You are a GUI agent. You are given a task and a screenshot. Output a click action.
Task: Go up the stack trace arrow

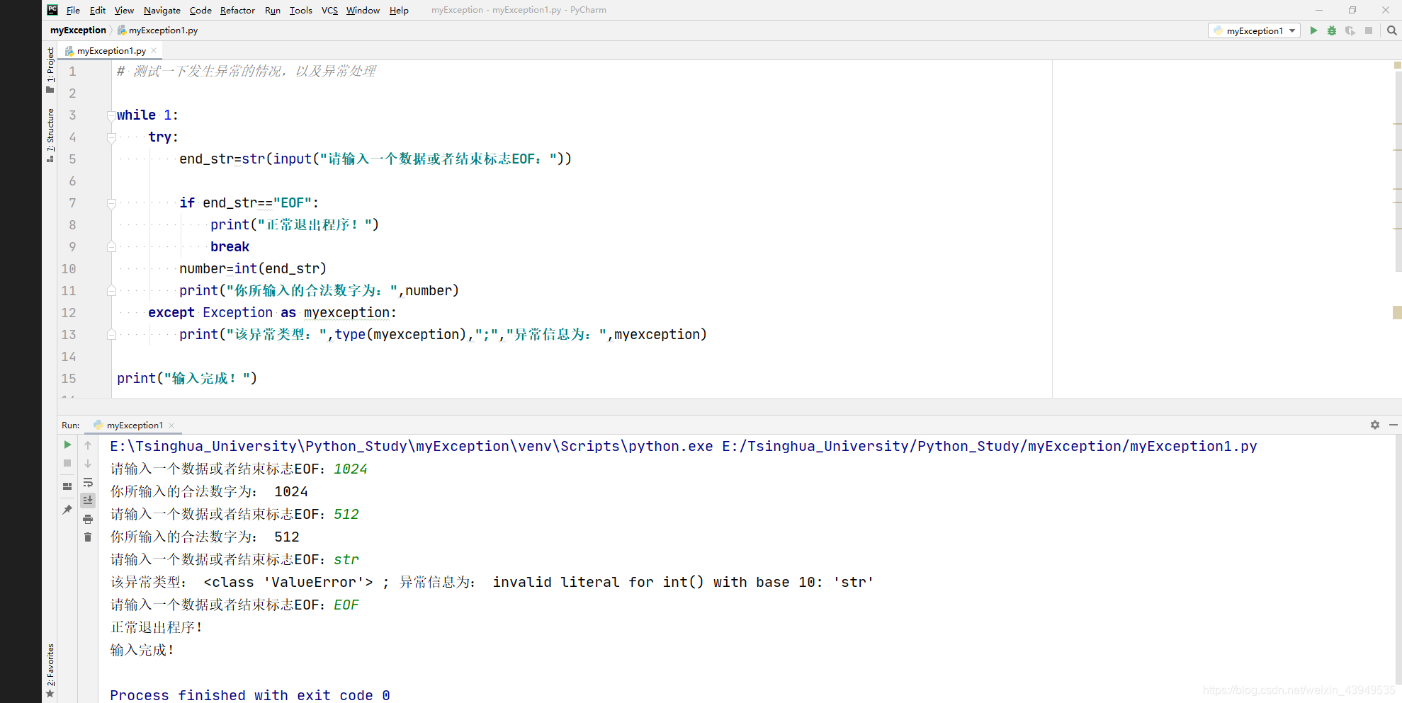88,445
